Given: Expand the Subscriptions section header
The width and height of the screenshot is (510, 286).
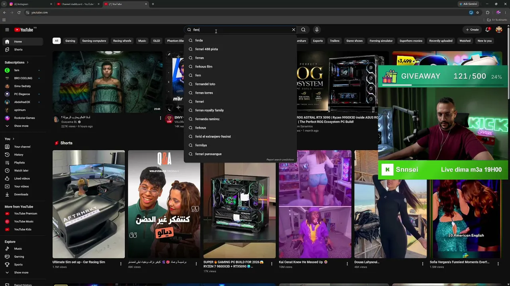Looking at the screenshot, I should 16,62.
